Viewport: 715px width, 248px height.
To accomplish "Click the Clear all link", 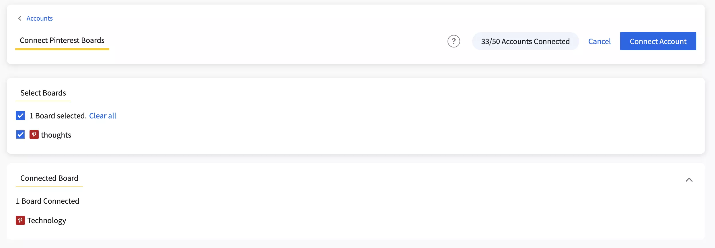I will 103,116.
